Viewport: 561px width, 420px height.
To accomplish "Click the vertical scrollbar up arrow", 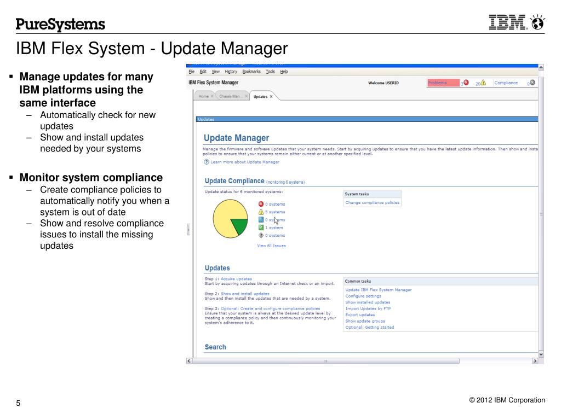I will (541, 67).
